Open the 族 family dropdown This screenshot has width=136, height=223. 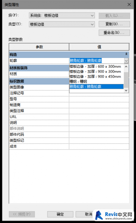pos(62,15)
